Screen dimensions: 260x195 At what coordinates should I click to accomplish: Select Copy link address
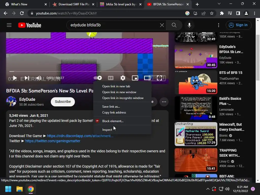pos(122,112)
